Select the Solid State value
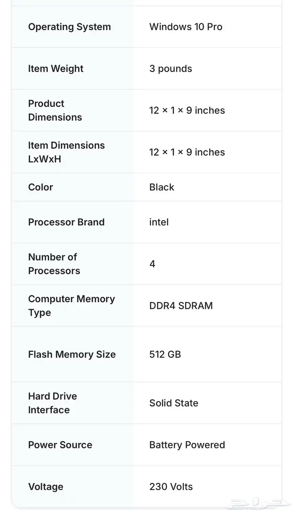The height and width of the screenshot is (513, 293). coord(174,403)
